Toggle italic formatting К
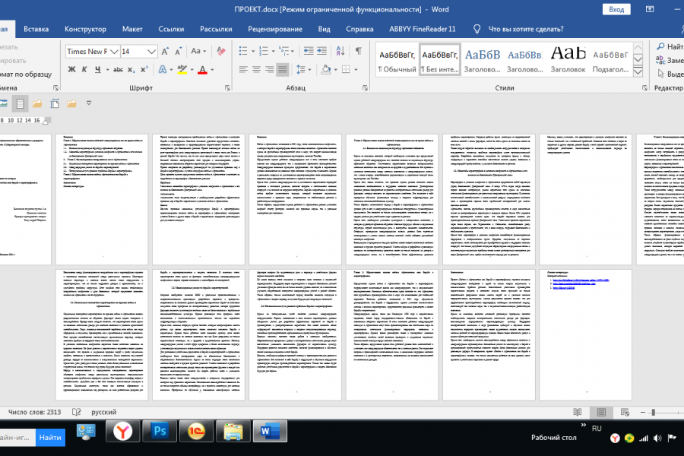 pos(84,69)
